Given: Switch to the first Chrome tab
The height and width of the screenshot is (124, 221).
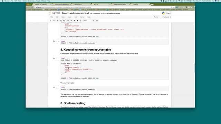Looking at the screenshot, I should click(x=42, y=4).
